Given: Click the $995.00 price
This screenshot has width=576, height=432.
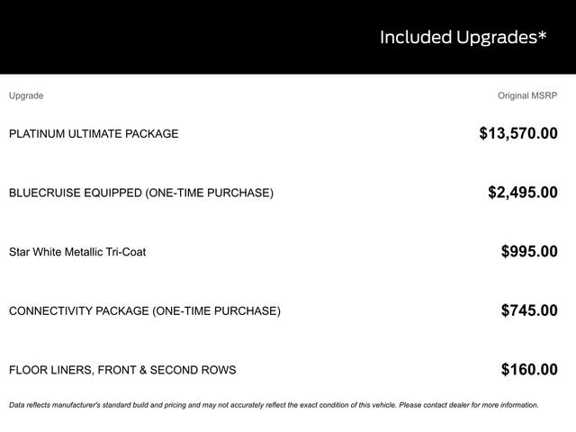Looking at the screenshot, I should pos(529,252).
